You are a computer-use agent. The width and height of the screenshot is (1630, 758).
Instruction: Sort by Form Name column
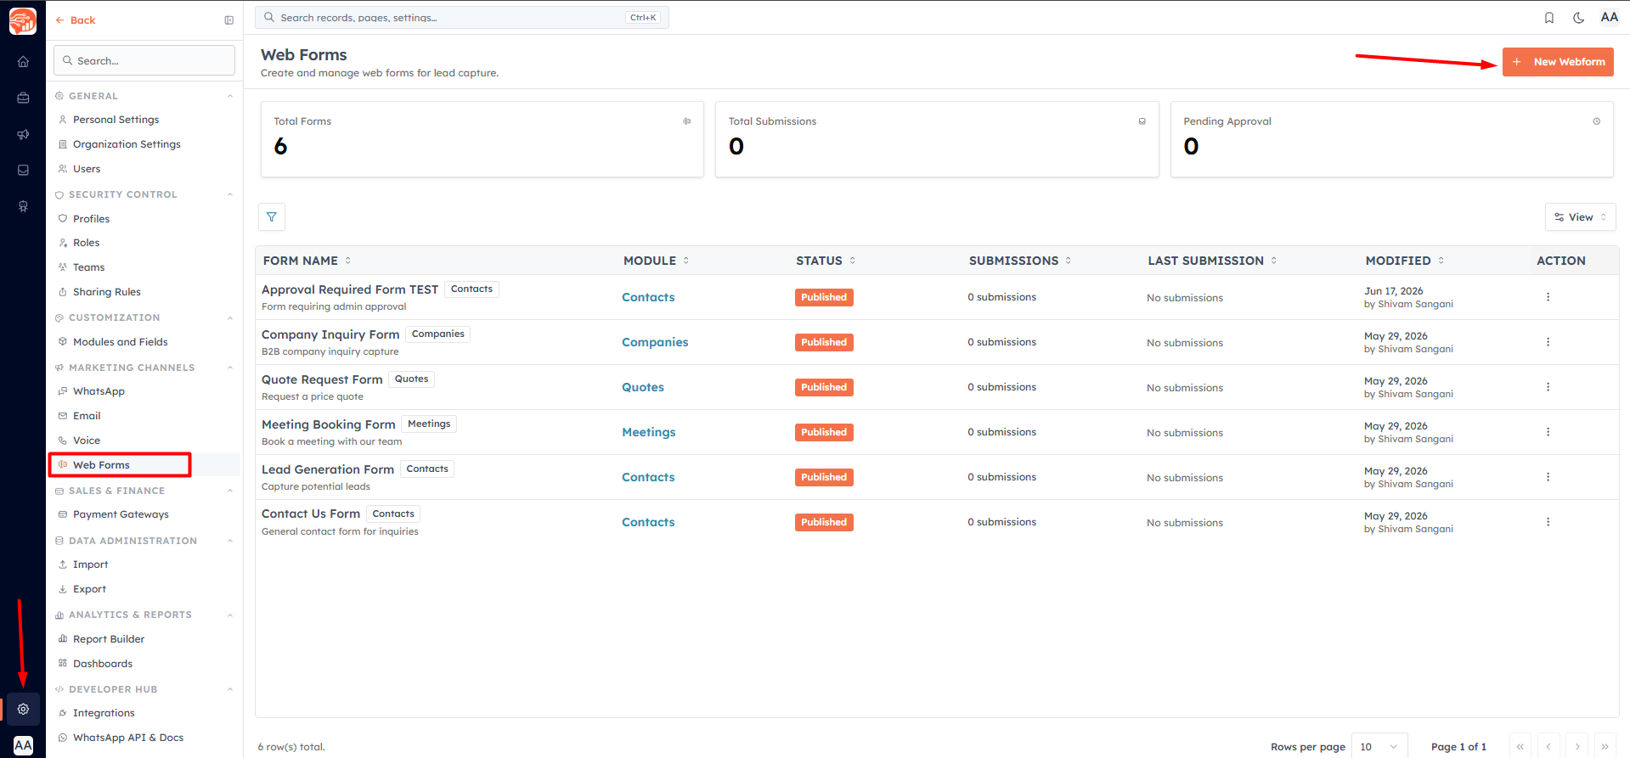pyautogui.click(x=307, y=261)
